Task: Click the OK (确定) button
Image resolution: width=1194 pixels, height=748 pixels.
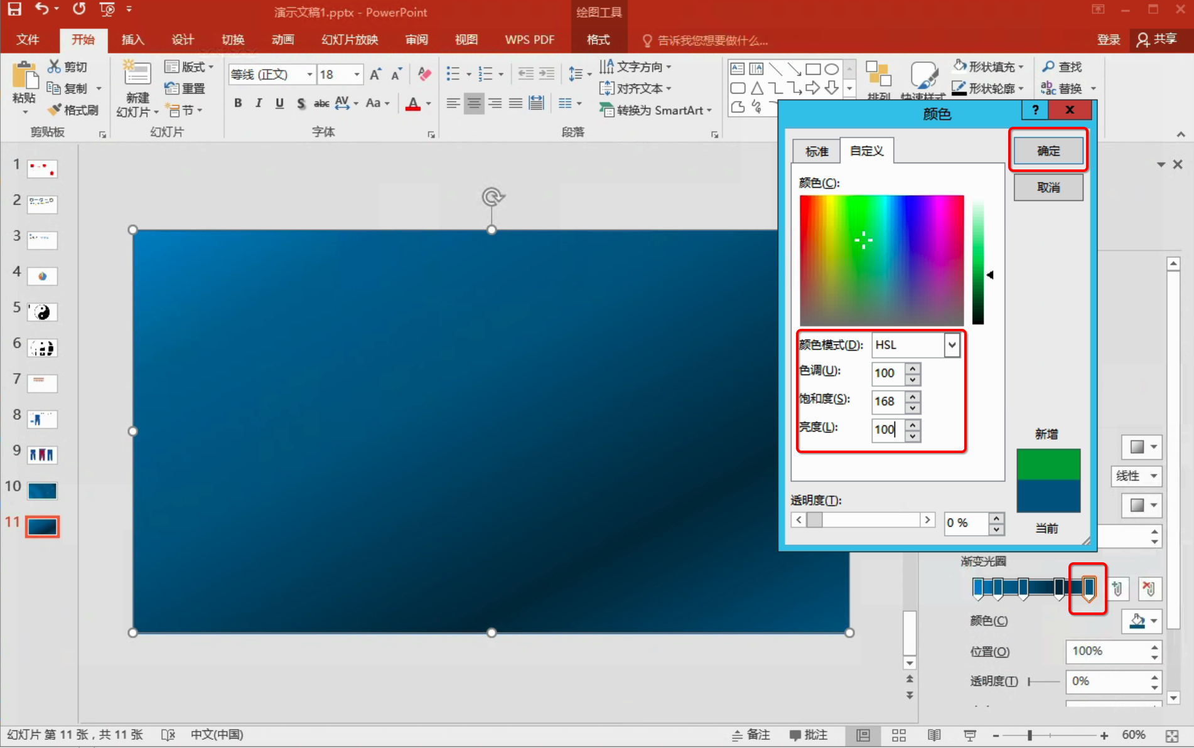Action: click(x=1048, y=151)
